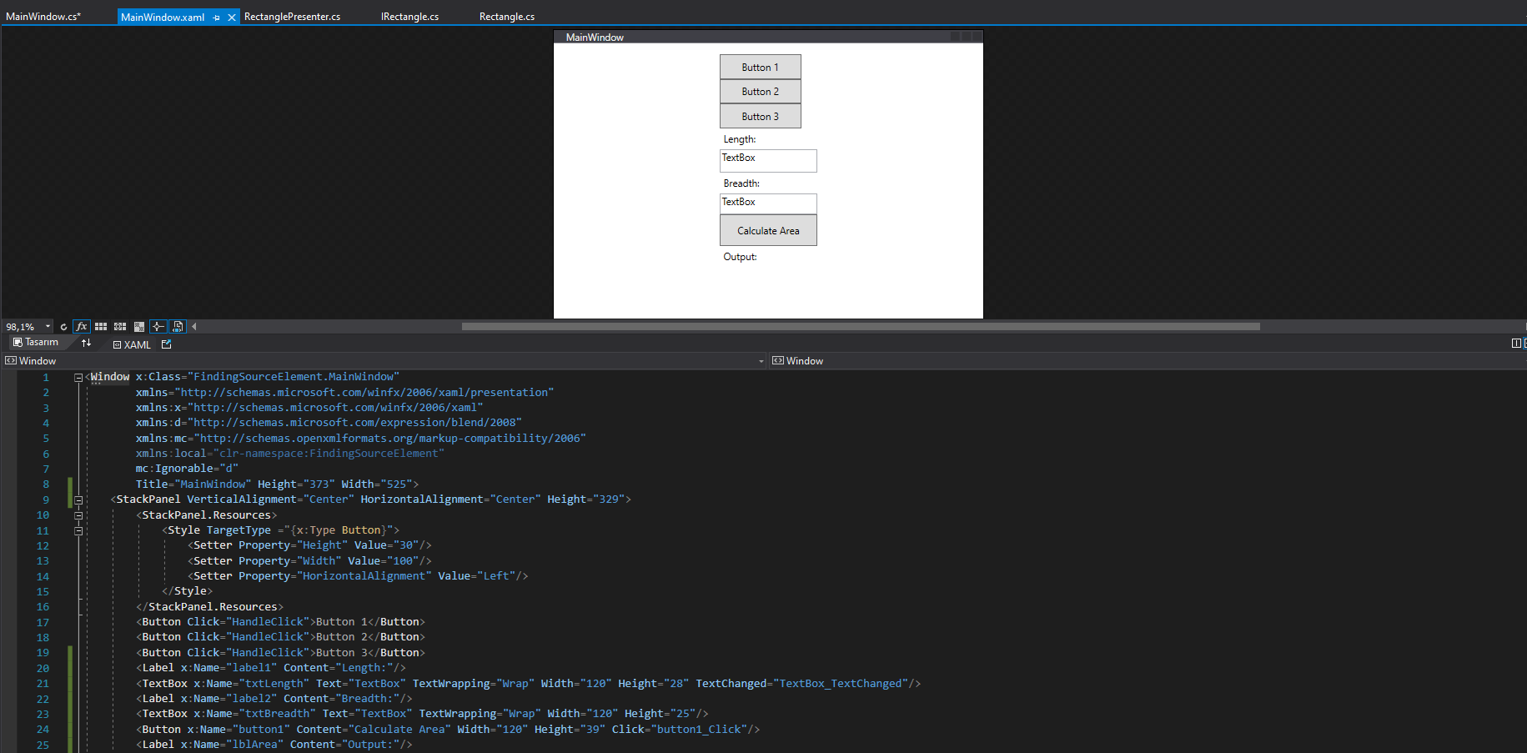This screenshot has width=1527, height=753.
Task: Toggle snapping to gridlines
Action: click(x=120, y=327)
